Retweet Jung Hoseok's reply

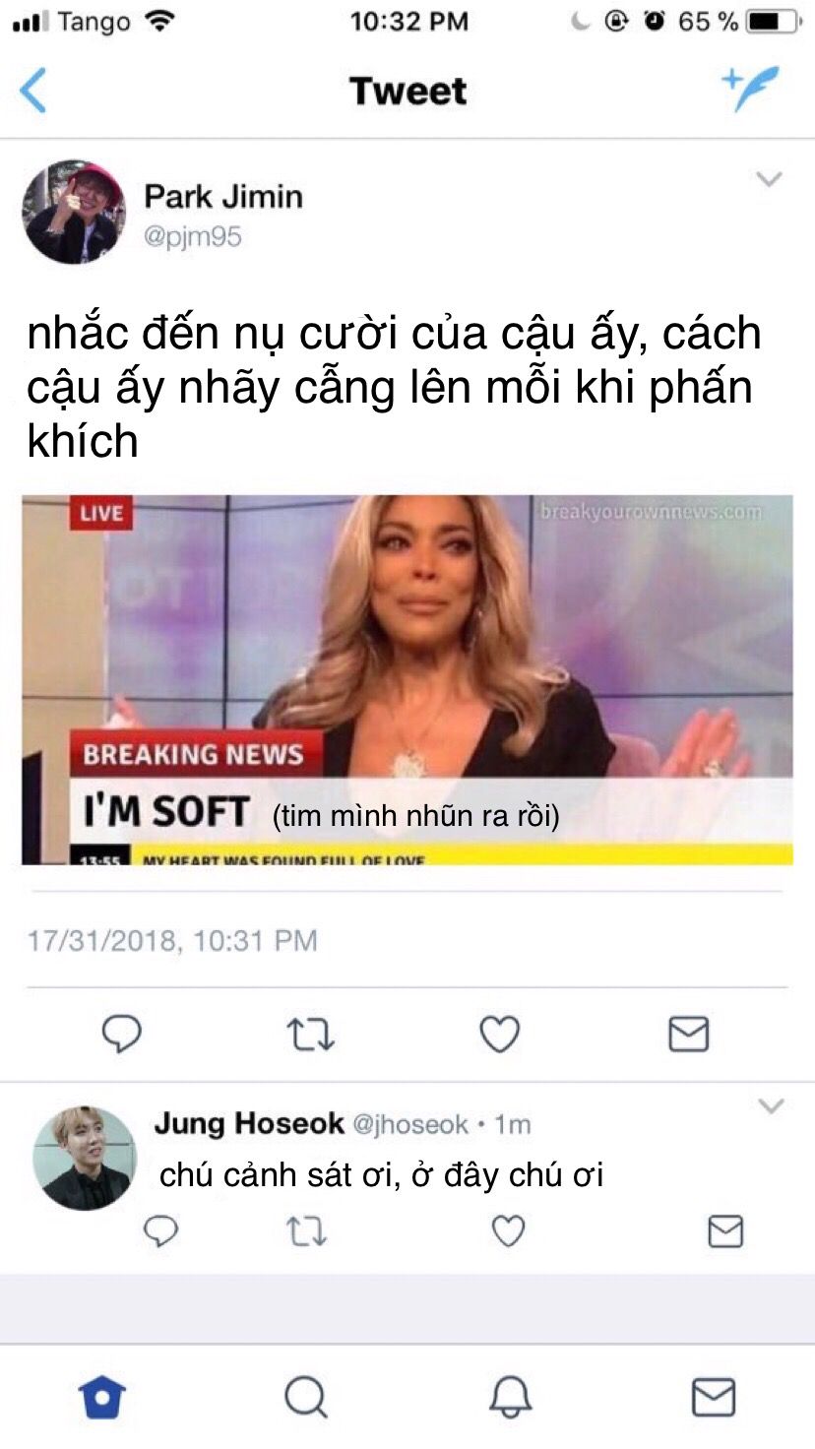point(306,1231)
